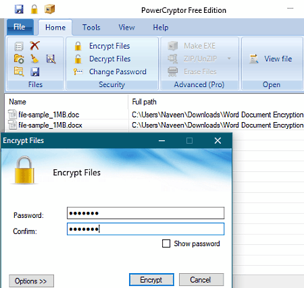Screen dimensions: 304x288
Task: Click the red X remove icon
Action: click(34, 46)
